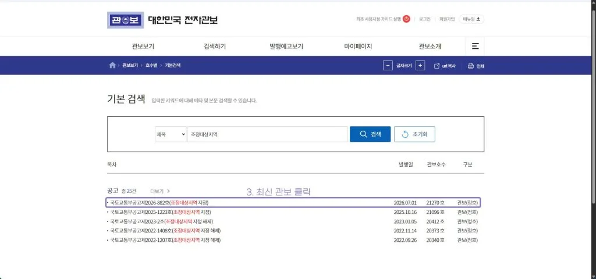Click the 로그인 link
Screen dimensions: 596x279
click(x=424, y=19)
